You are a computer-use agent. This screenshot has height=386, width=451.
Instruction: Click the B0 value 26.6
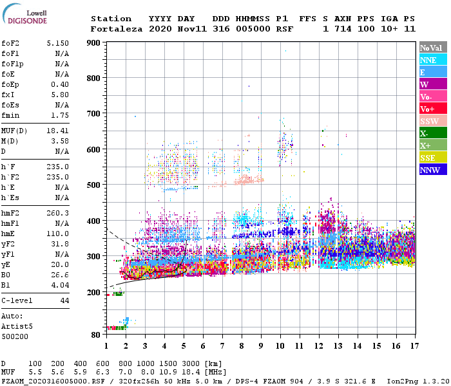[x=60, y=275]
